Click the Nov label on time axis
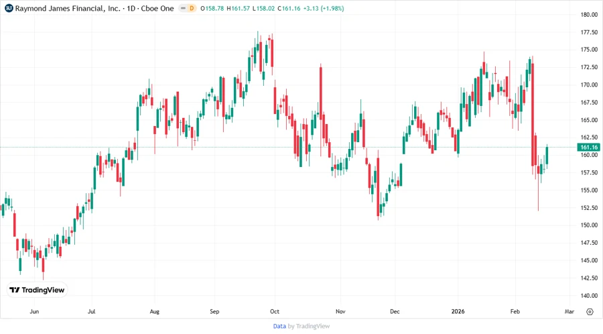 pyautogui.click(x=340, y=311)
